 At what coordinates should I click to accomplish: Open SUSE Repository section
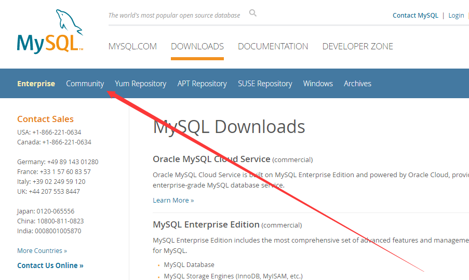pos(265,84)
